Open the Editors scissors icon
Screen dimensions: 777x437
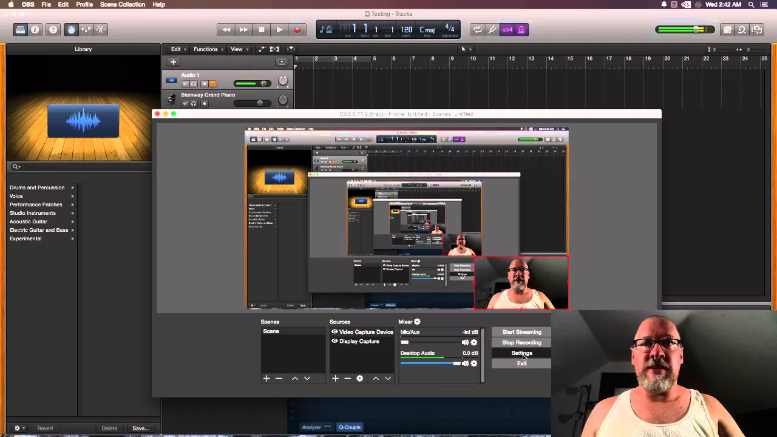(101, 30)
